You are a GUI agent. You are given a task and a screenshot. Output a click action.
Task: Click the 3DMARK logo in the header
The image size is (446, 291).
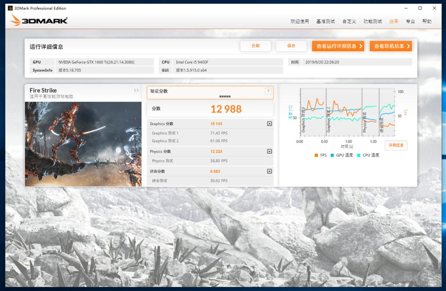[x=38, y=20]
